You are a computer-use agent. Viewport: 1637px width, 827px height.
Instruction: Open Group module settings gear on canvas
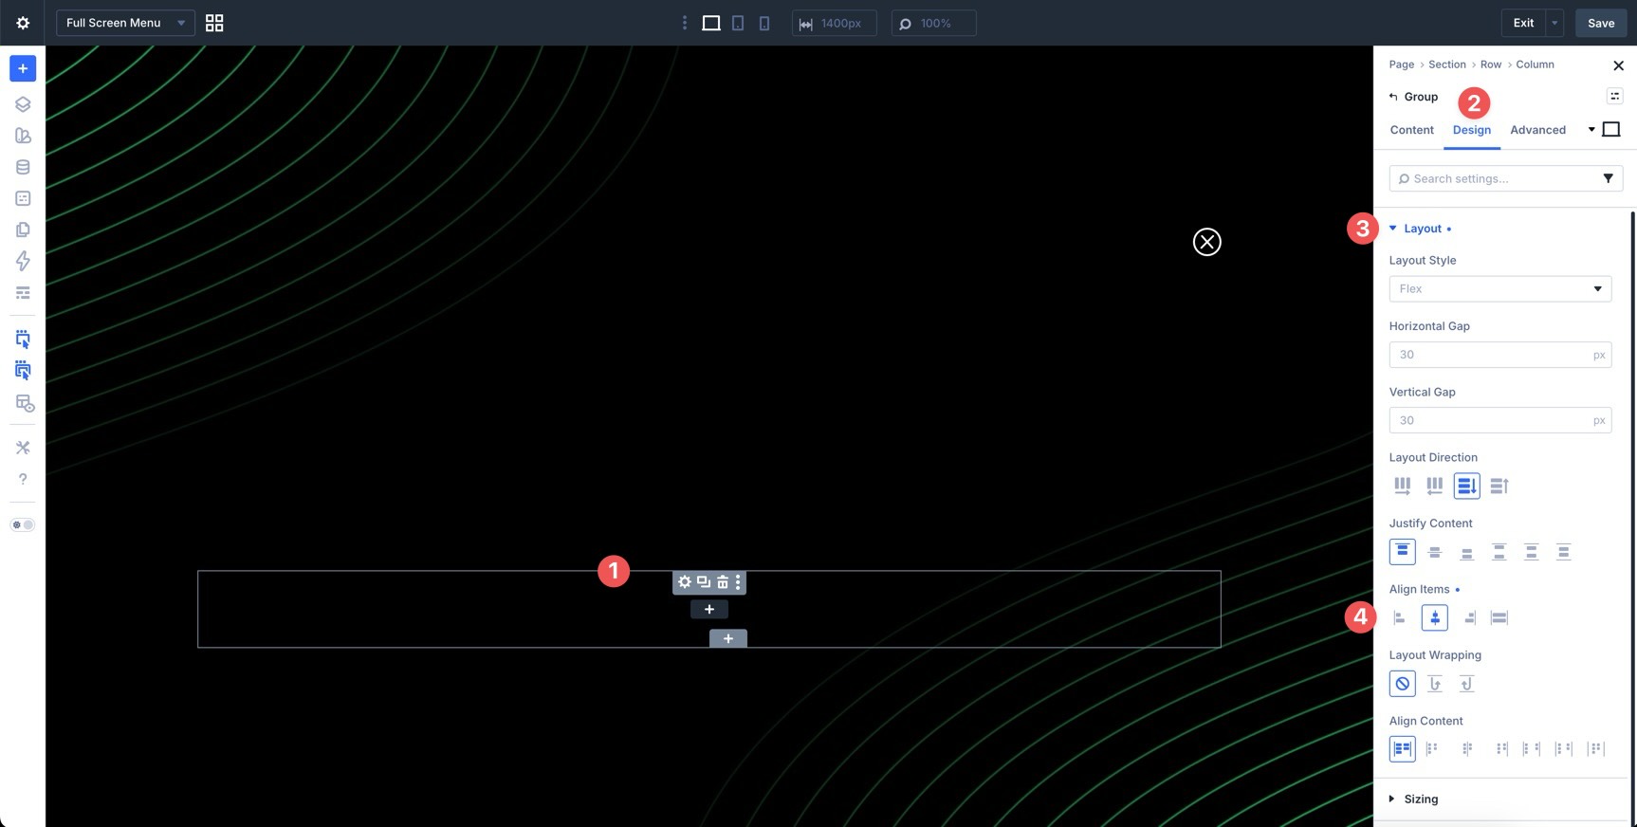coord(685,582)
